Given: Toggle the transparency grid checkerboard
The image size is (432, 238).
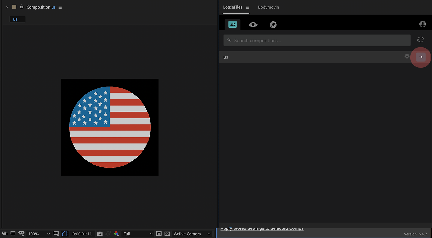Looking at the screenshot, I should pyautogui.click(x=167, y=234).
